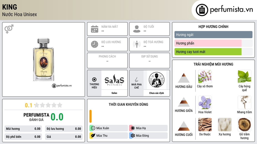Screen dimensions: 257x144
Task: Click the perfumista.vn bottle logo icon
Action: [x=202, y=10]
